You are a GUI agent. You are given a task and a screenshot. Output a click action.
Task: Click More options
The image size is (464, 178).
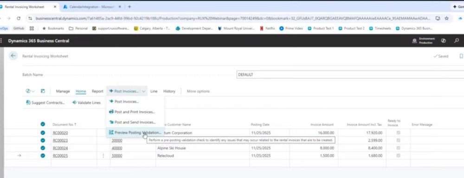click(x=198, y=91)
